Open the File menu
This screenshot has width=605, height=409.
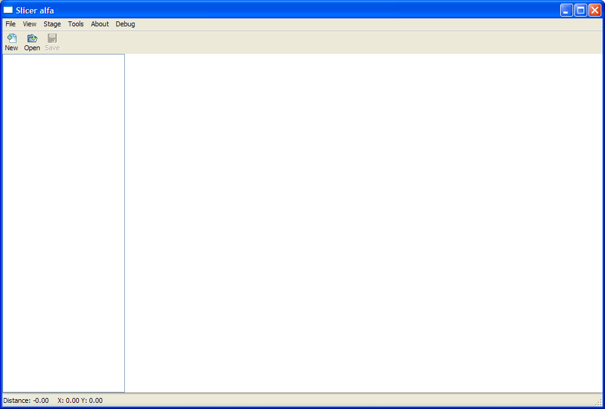[x=10, y=24]
